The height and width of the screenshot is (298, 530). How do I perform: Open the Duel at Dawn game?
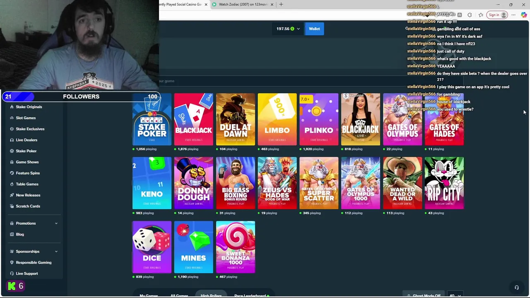(235, 120)
